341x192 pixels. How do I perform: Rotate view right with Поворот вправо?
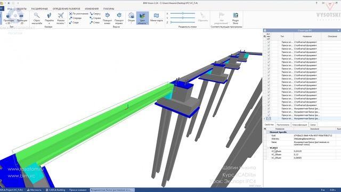(119, 18)
